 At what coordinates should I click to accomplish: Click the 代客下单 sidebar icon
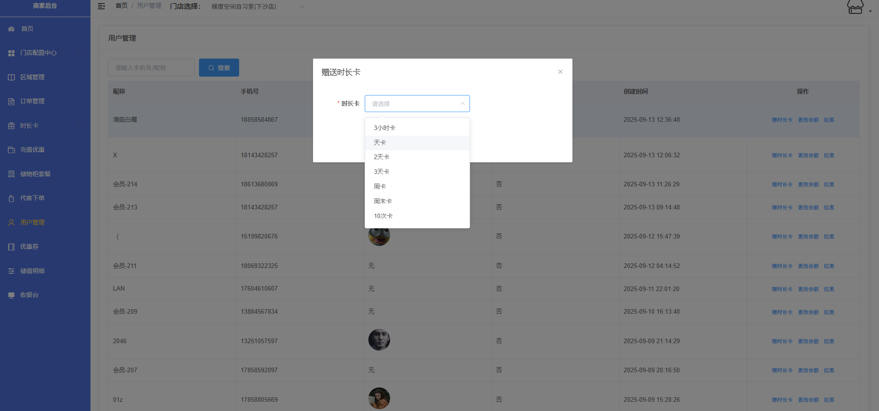pos(12,198)
